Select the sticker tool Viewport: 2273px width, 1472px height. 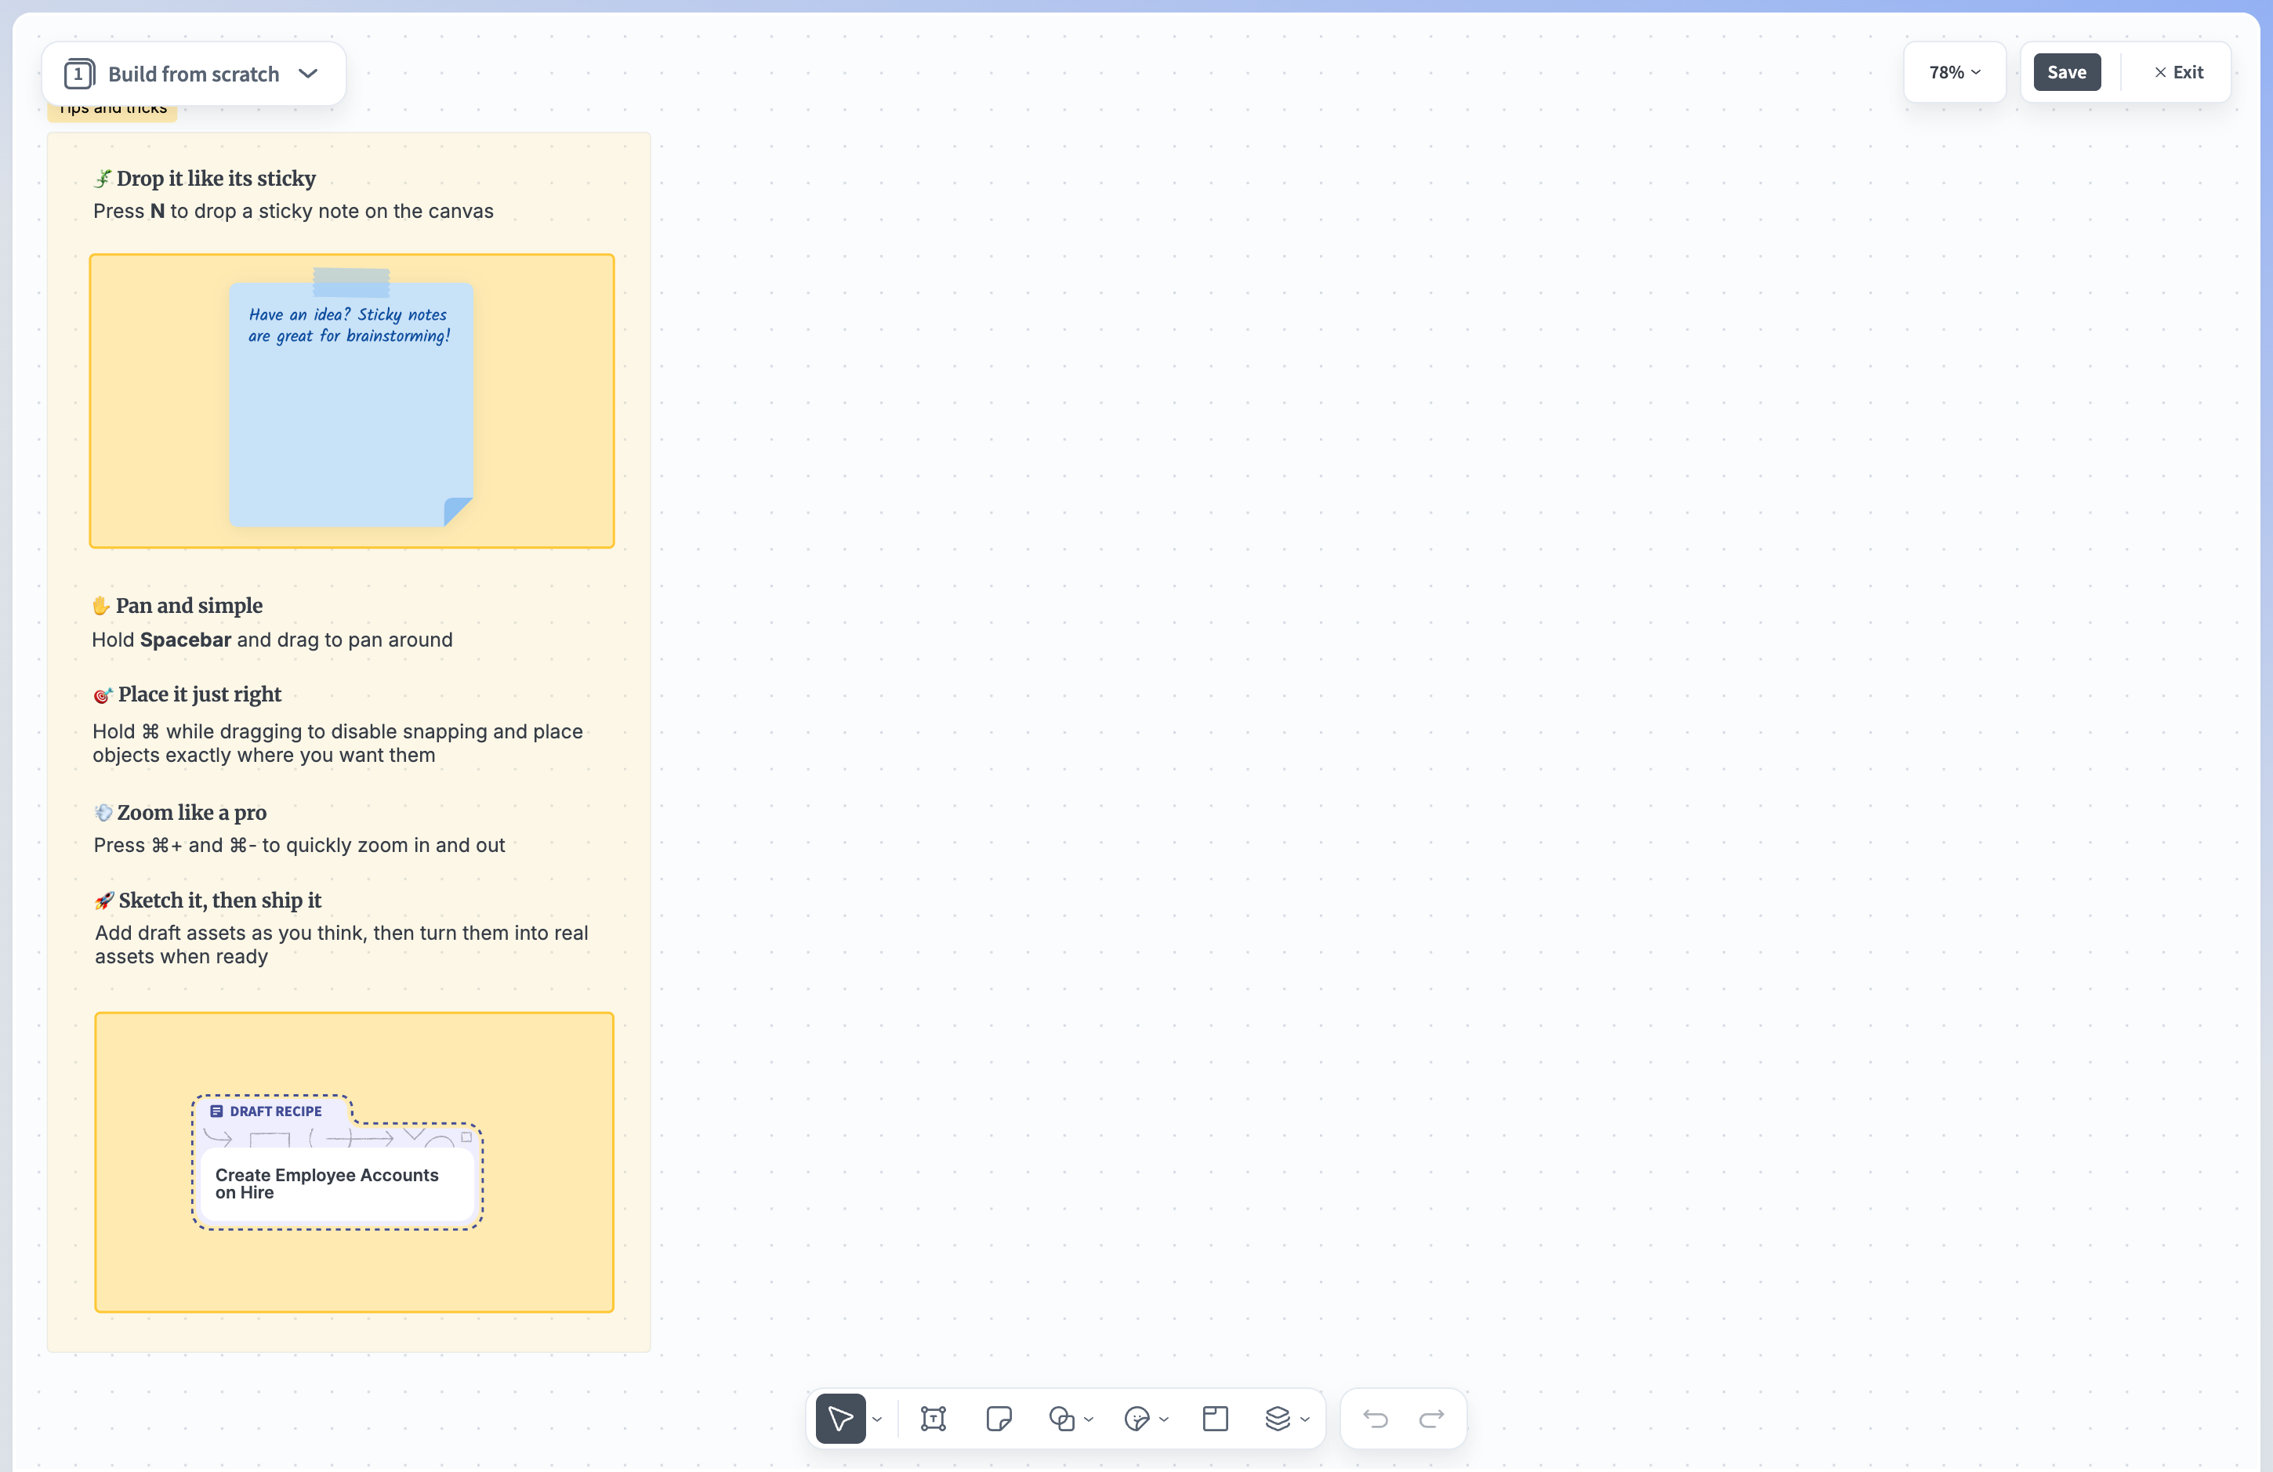(1136, 1419)
